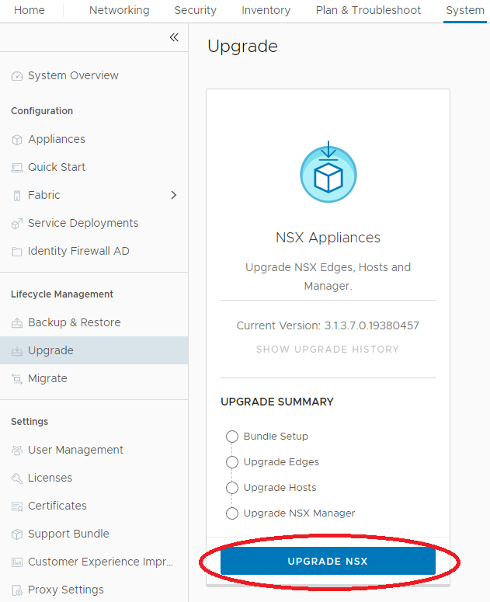Image resolution: width=490 pixels, height=602 pixels.
Task: Click the Appliances cube icon
Action: [17, 140]
